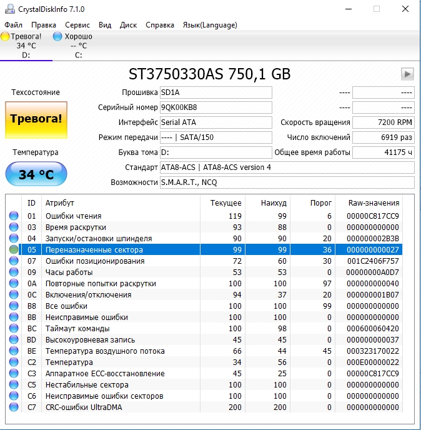This screenshot has width=421, height=430.
Task: Open the Сервис menu
Action: [x=77, y=25]
